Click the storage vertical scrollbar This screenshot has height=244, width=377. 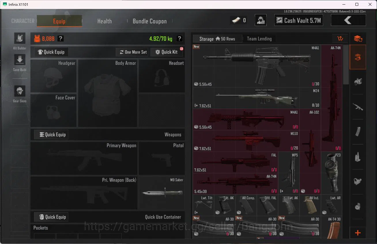point(346,65)
